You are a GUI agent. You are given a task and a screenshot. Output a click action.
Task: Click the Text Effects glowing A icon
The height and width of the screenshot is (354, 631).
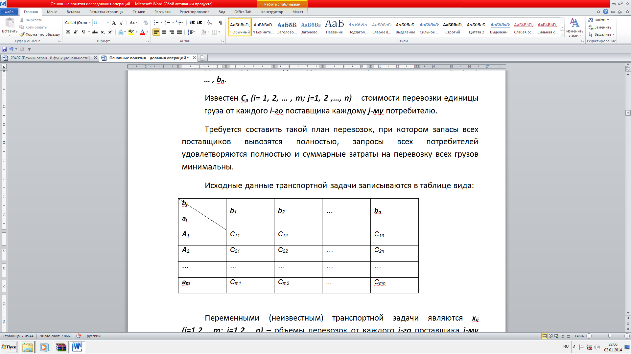[x=121, y=32]
